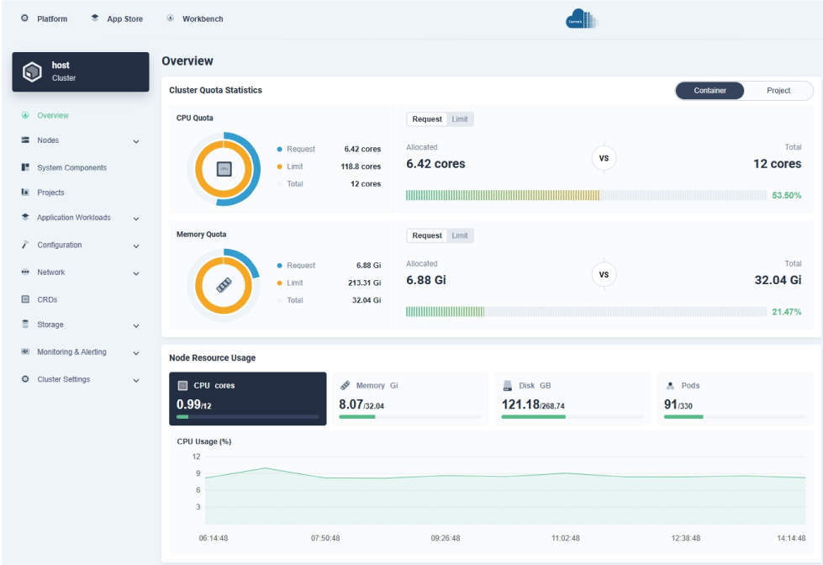Click the Platform gear icon
Viewport: 823px width, 565px height.
point(24,18)
